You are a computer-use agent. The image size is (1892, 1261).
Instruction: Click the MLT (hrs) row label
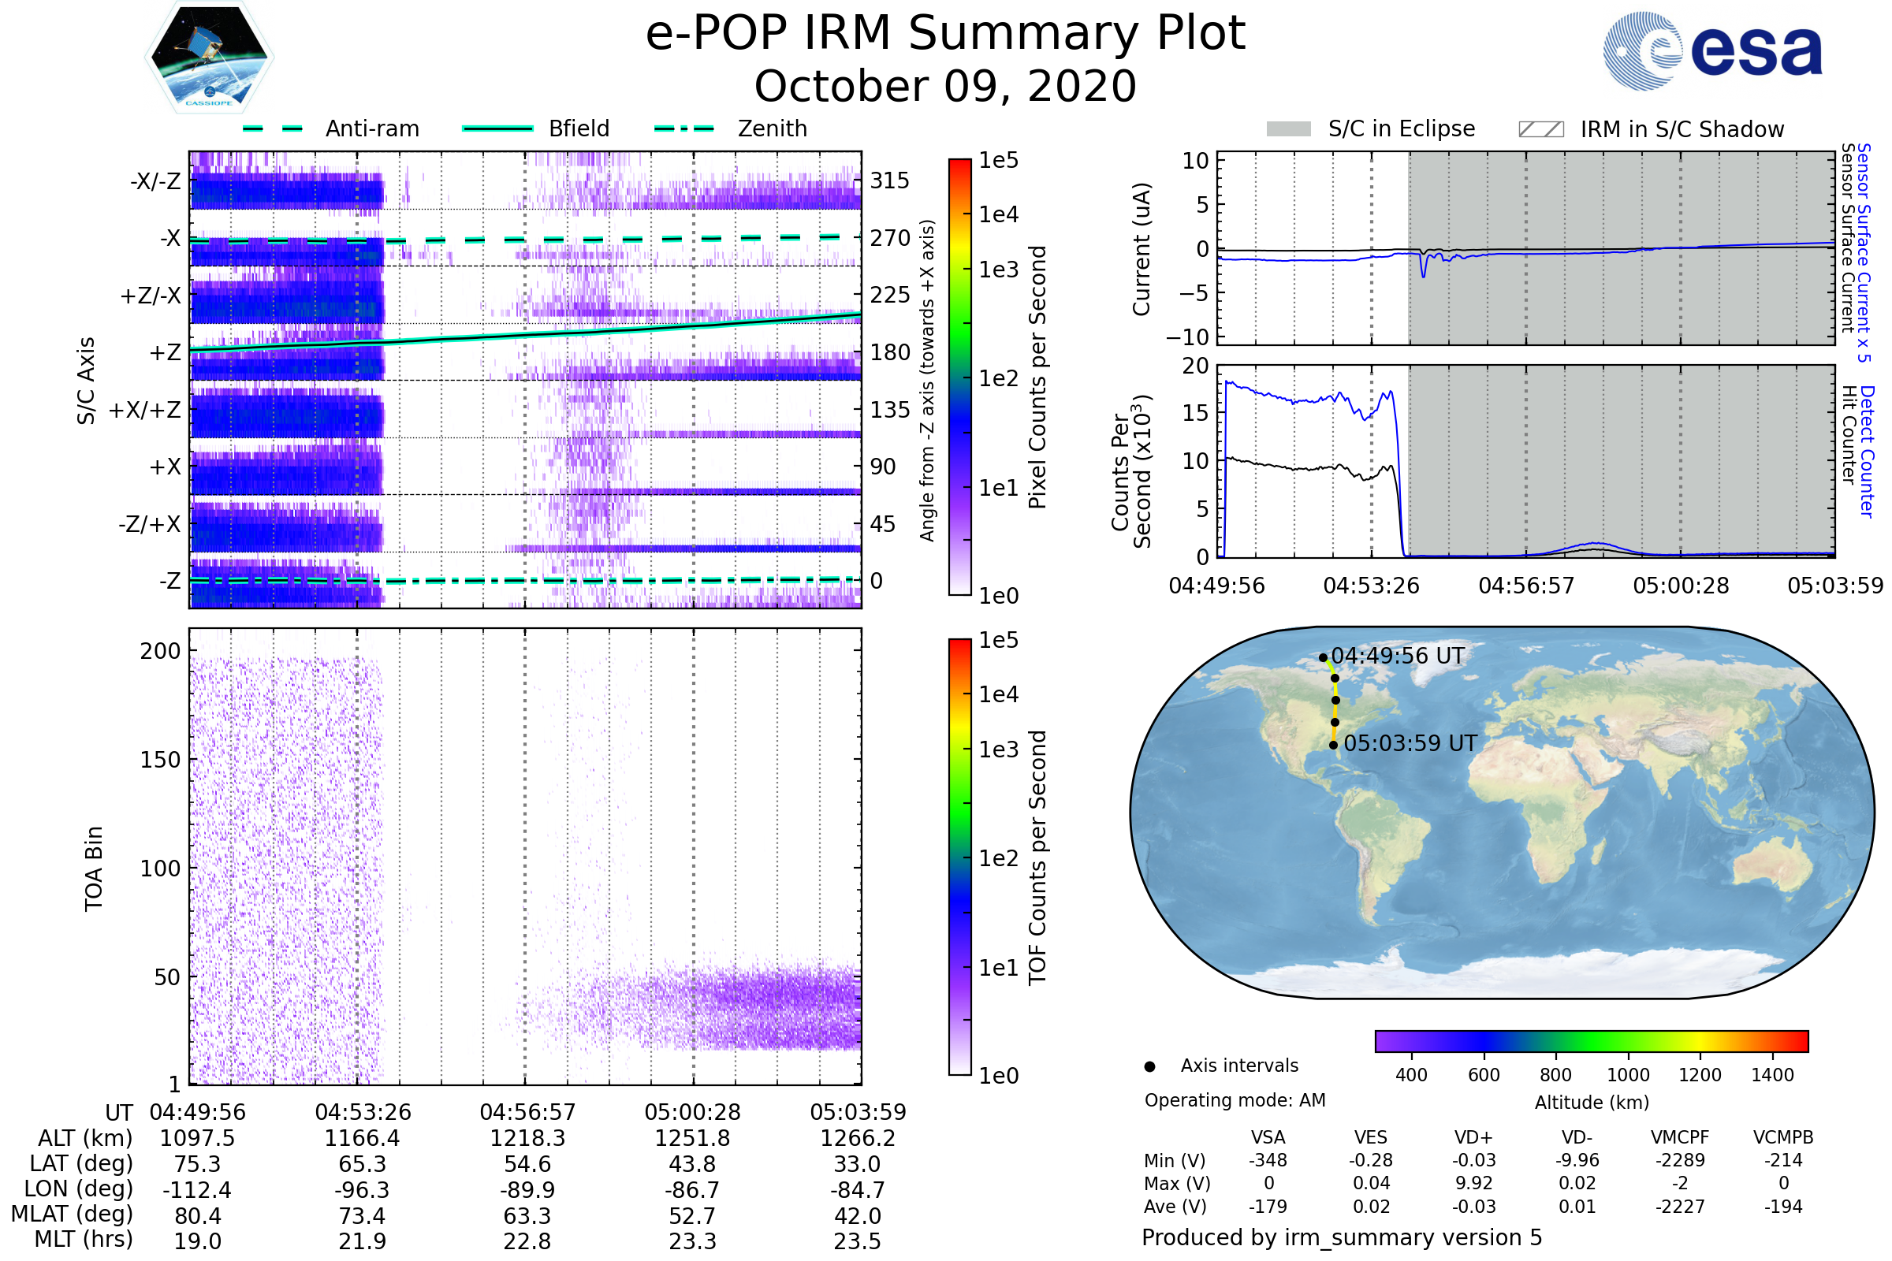[x=84, y=1239]
